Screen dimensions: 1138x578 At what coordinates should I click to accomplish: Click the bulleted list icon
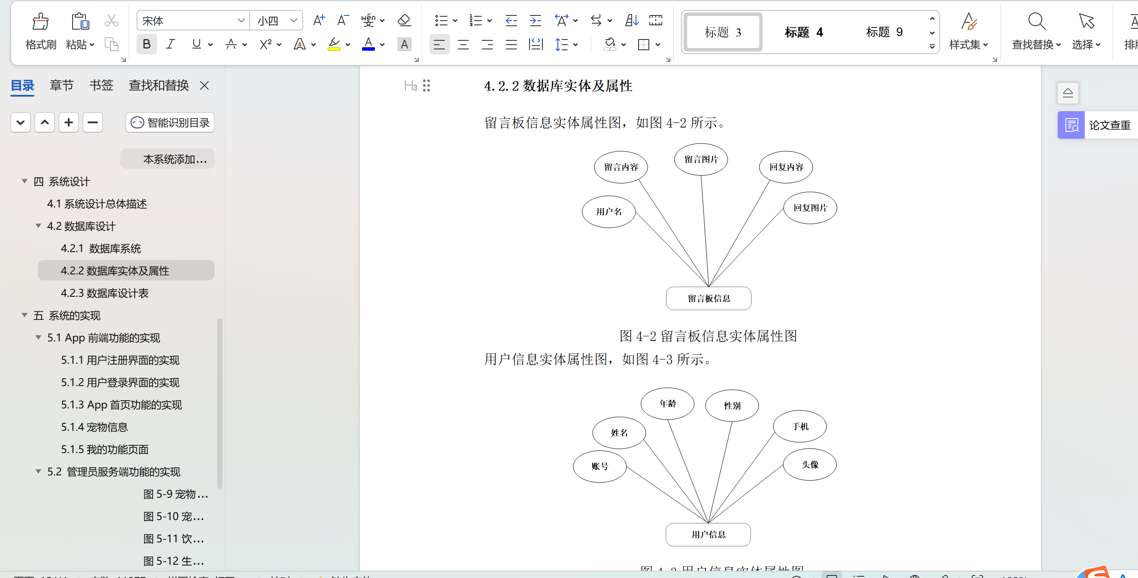(441, 20)
